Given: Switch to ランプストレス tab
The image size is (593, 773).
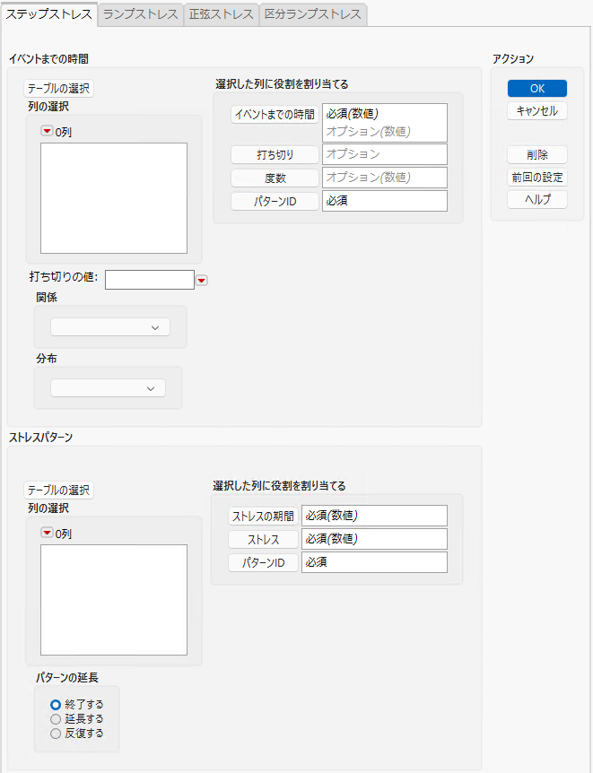Looking at the screenshot, I should pyautogui.click(x=141, y=14).
